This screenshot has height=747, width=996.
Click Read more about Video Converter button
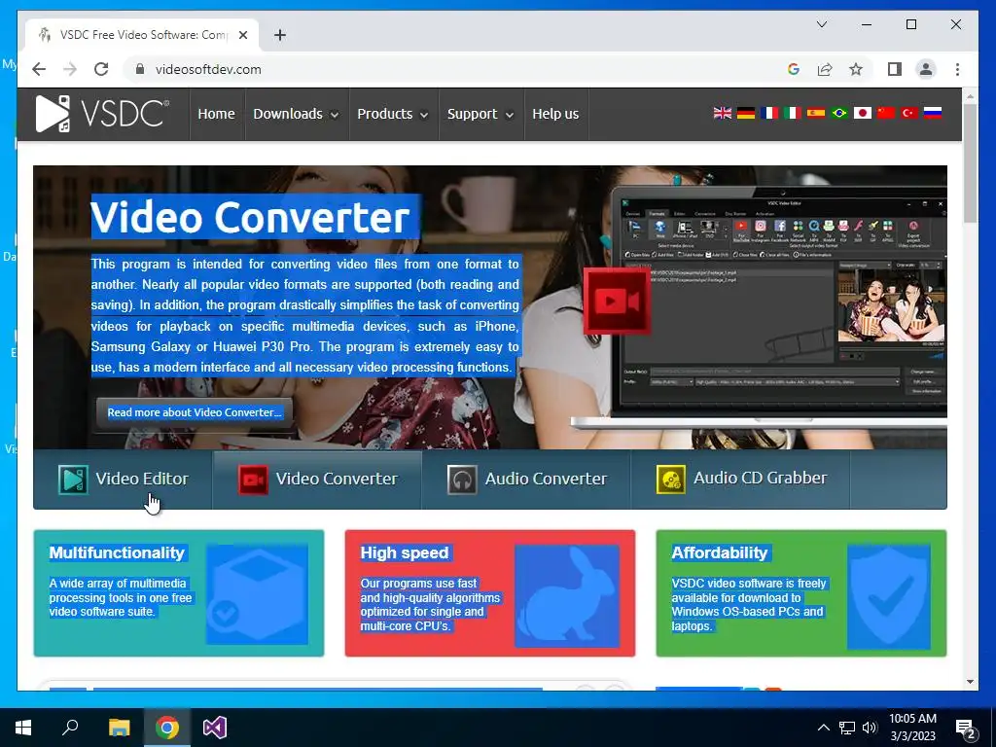click(x=195, y=412)
